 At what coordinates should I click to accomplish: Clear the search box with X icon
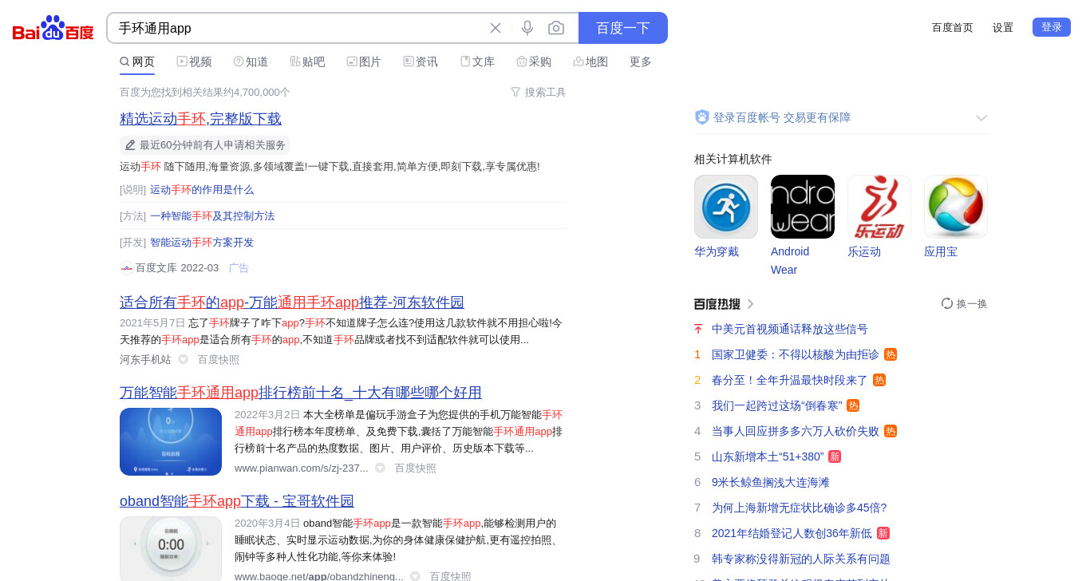496,28
